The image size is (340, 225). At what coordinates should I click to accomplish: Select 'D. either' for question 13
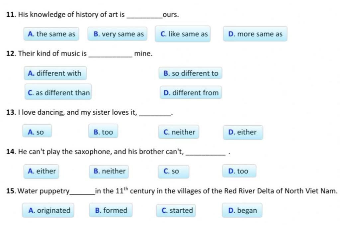pyautogui.click(x=243, y=132)
